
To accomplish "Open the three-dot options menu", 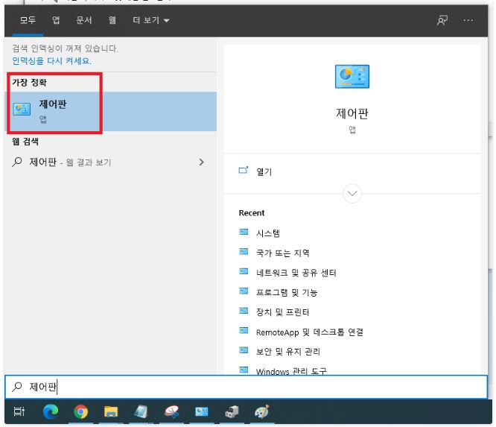I will click(468, 20).
